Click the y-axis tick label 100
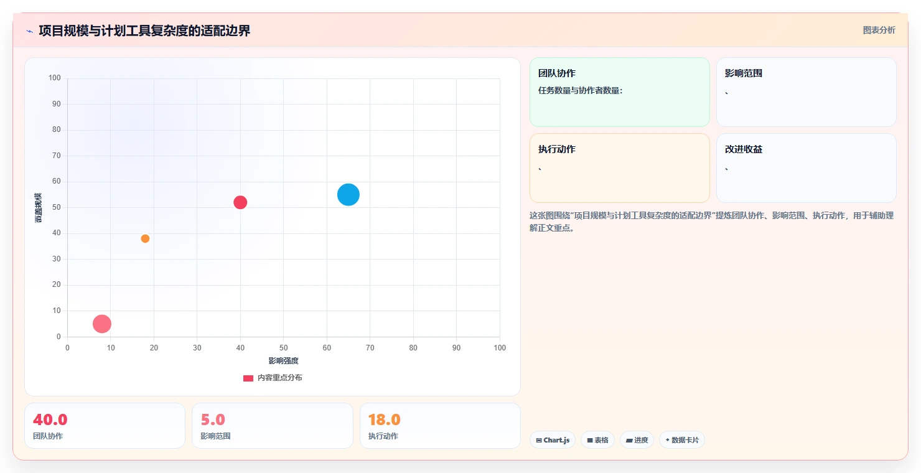Viewport: 921px width, 473px height. [55, 78]
